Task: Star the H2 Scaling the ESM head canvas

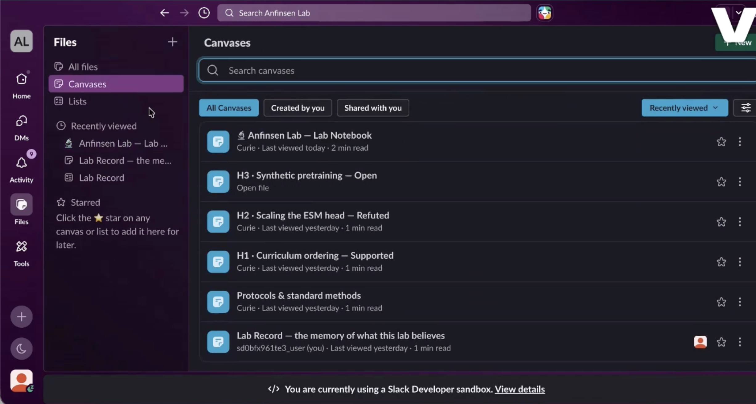Action: coord(721,222)
